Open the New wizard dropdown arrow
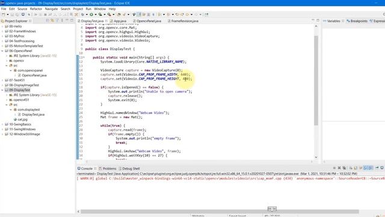 tap(8, 14)
